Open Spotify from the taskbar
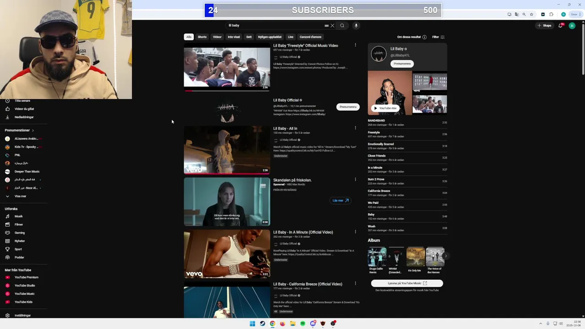 pyautogui.click(x=303, y=324)
